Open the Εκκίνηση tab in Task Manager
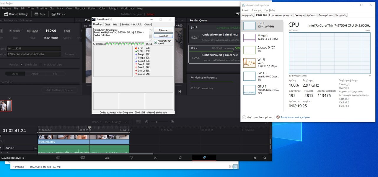 click(299, 15)
